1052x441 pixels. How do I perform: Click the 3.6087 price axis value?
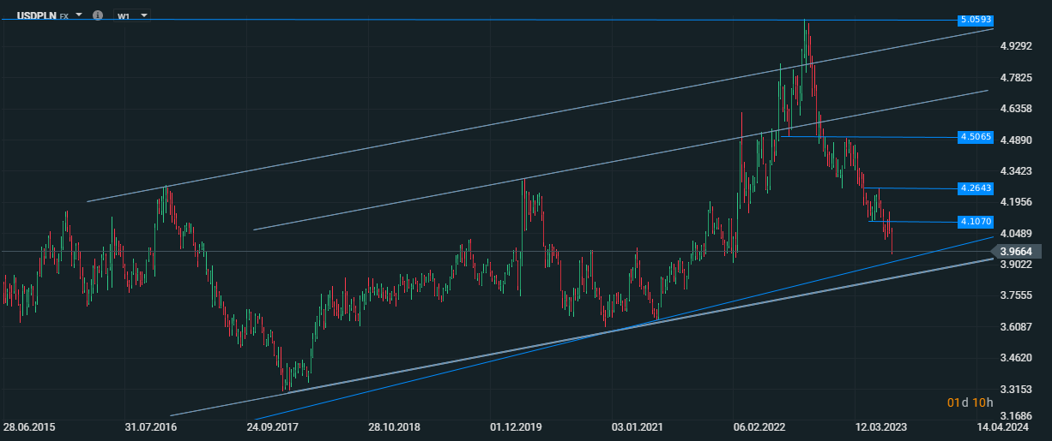click(x=1014, y=327)
